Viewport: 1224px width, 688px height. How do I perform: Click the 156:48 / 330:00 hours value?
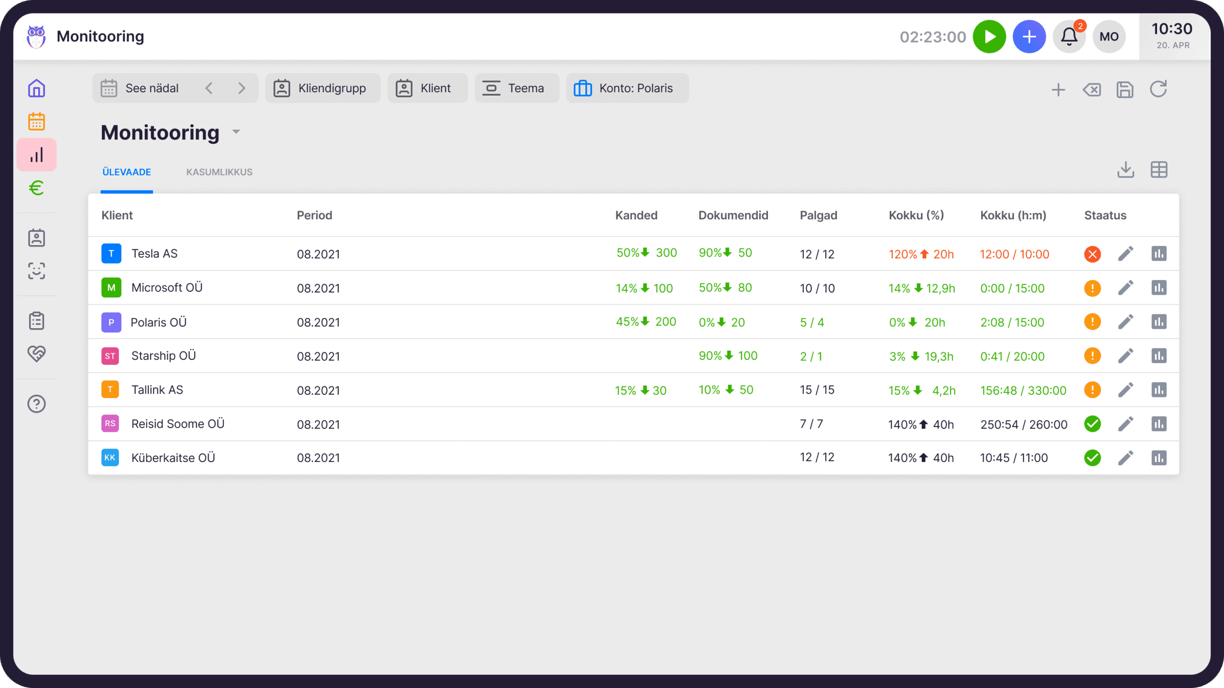pyautogui.click(x=1023, y=391)
